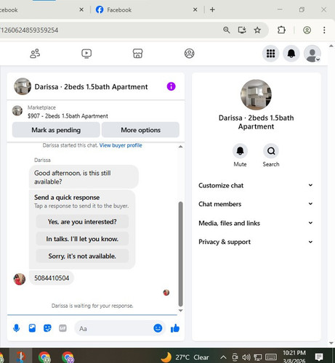Image resolution: width=335 pixels, height=363 pixels.
Task: Click the purple conversation info icon
Action: point(171,86)
